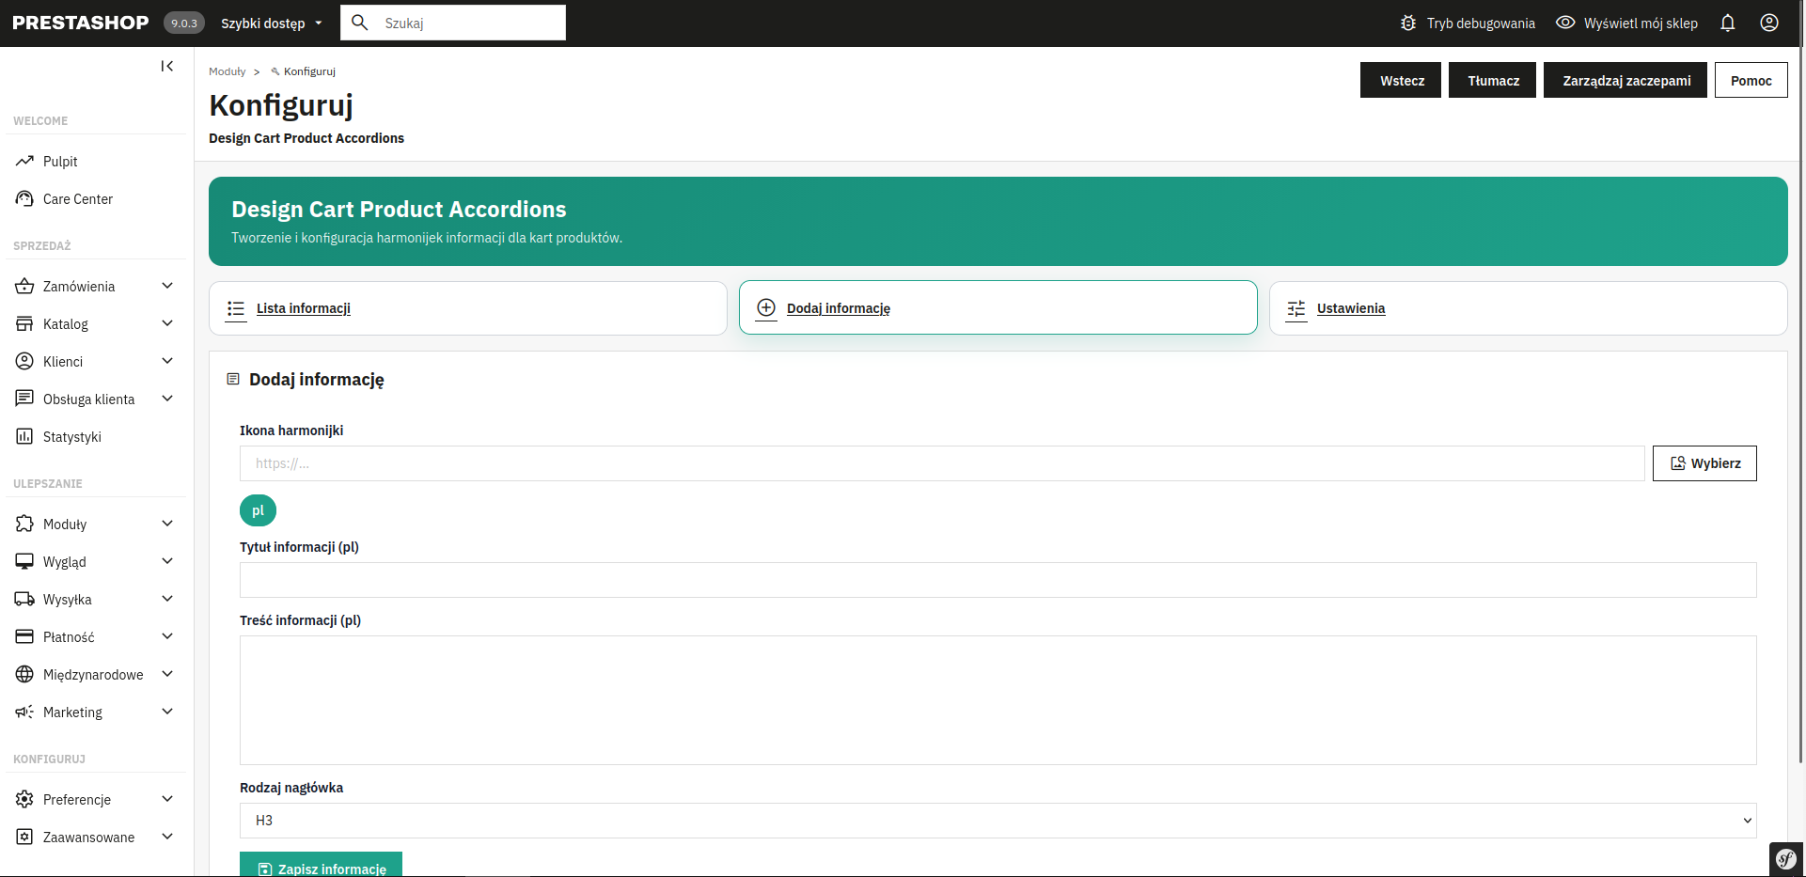The width and height of the screenshot is (1806, 877).
Task: Expand the Wysyłka submenu chevron
Action: pyautogui.click(x=167, y=599)
